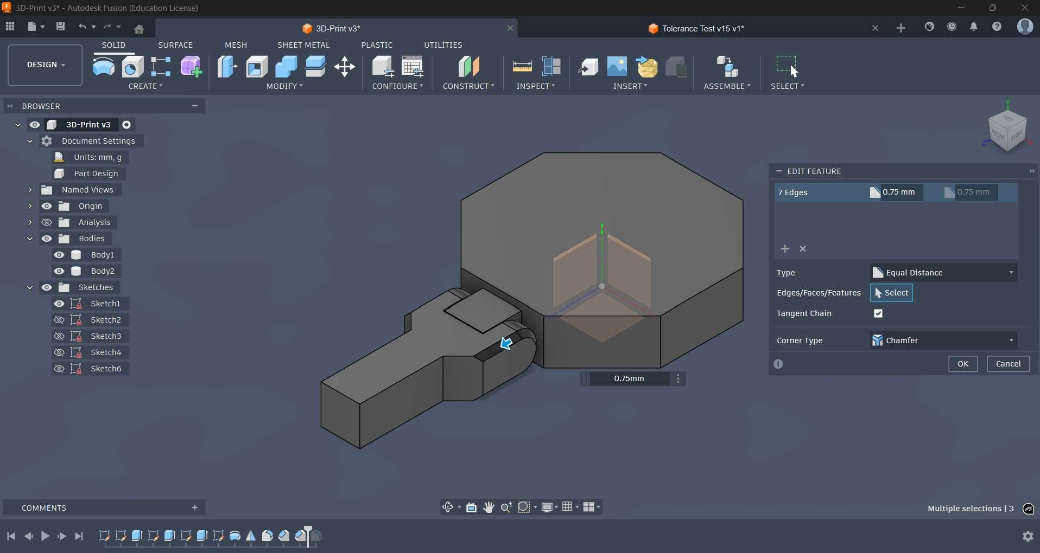This screenshot has width=1040, height=553.
Task: Collapse the Sketches folder
Action: [x=30, y=287]
